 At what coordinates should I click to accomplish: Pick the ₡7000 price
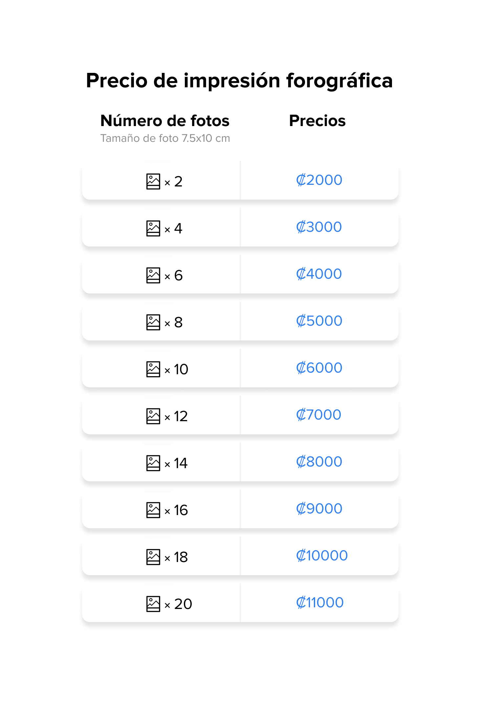coord(319,415)
